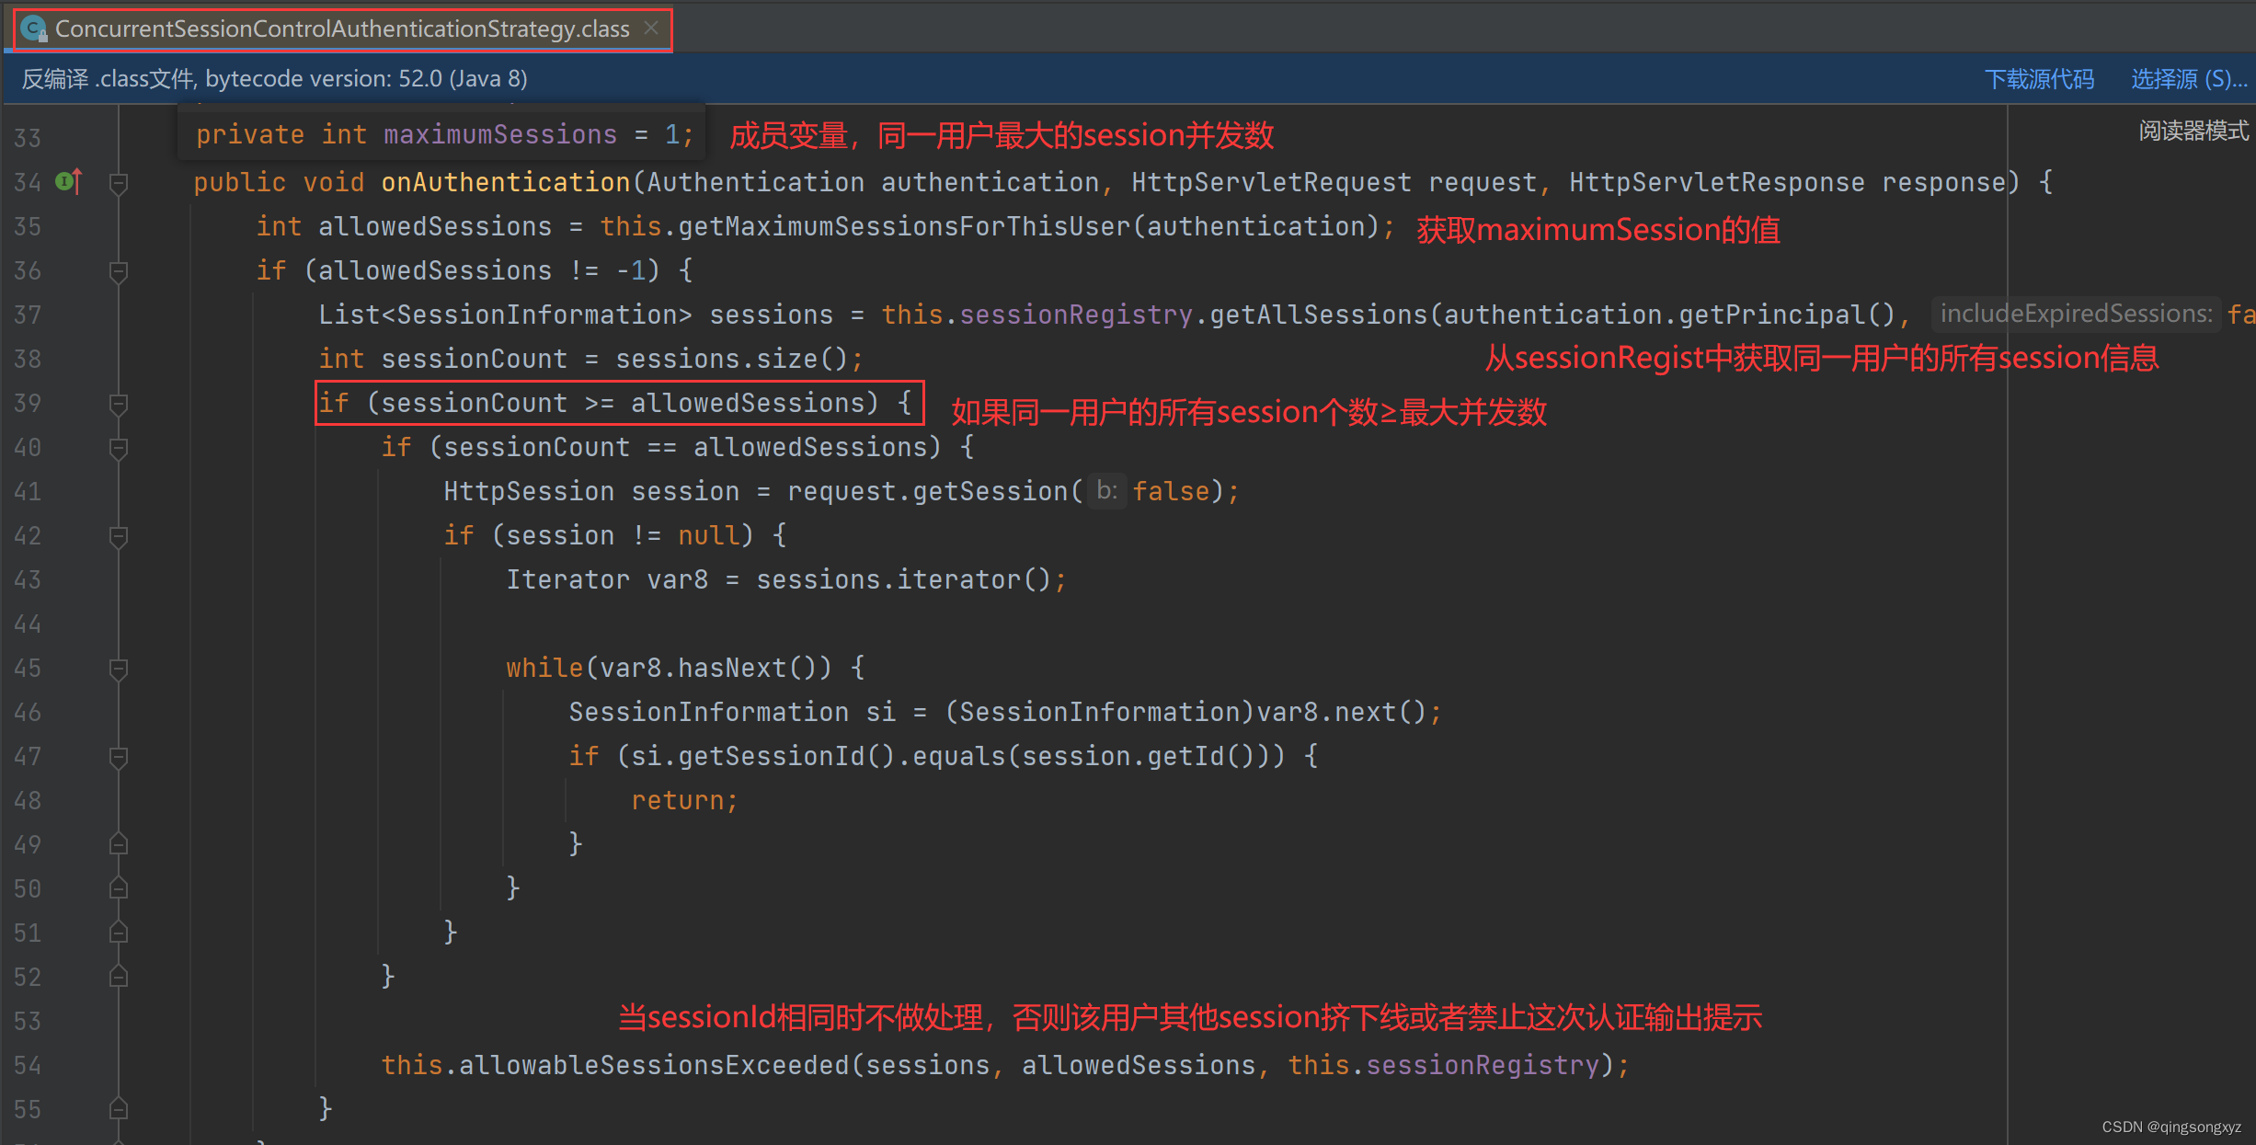
Task: Click 'var8.hasNext()' in while loop
Action: (707, 668)
